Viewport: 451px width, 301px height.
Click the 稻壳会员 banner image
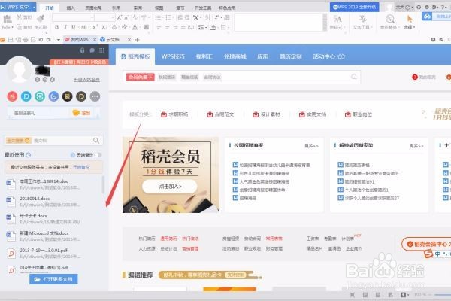pos(171,175)
